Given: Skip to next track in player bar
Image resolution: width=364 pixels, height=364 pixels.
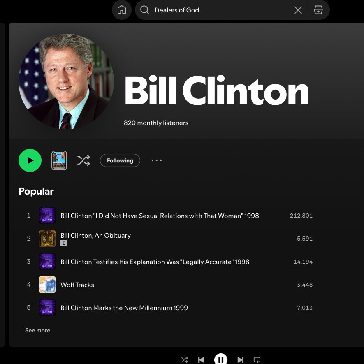Looking at the screenshot, I should tap(241, 360).
